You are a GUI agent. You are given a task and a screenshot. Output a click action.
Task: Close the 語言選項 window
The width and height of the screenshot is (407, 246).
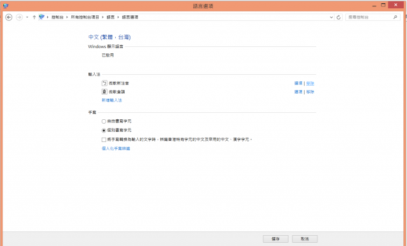pos(396,5)
